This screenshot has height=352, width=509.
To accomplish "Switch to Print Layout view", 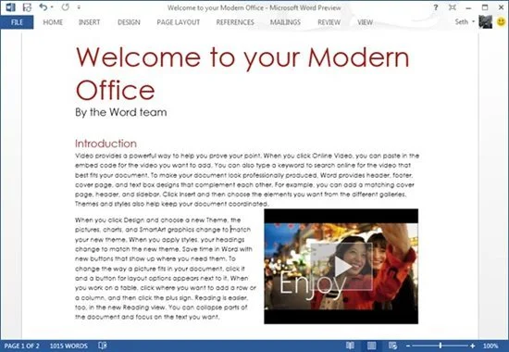I will (371, 346).
